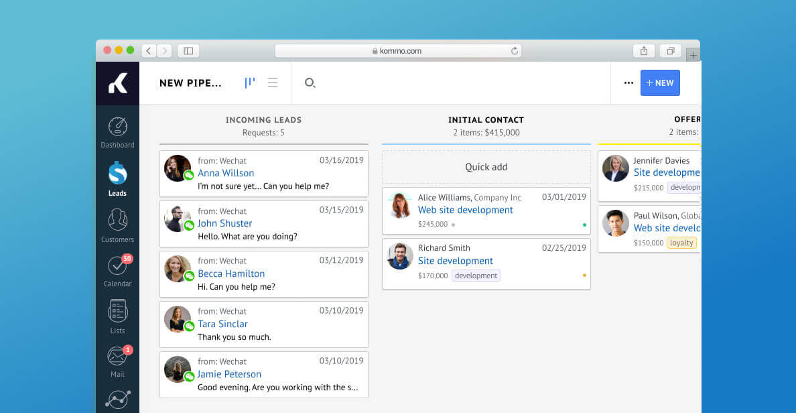The height and width of the screenshot is (413, 796).
Task: Toggle the browser sidebar button
Action: point(188,51)
